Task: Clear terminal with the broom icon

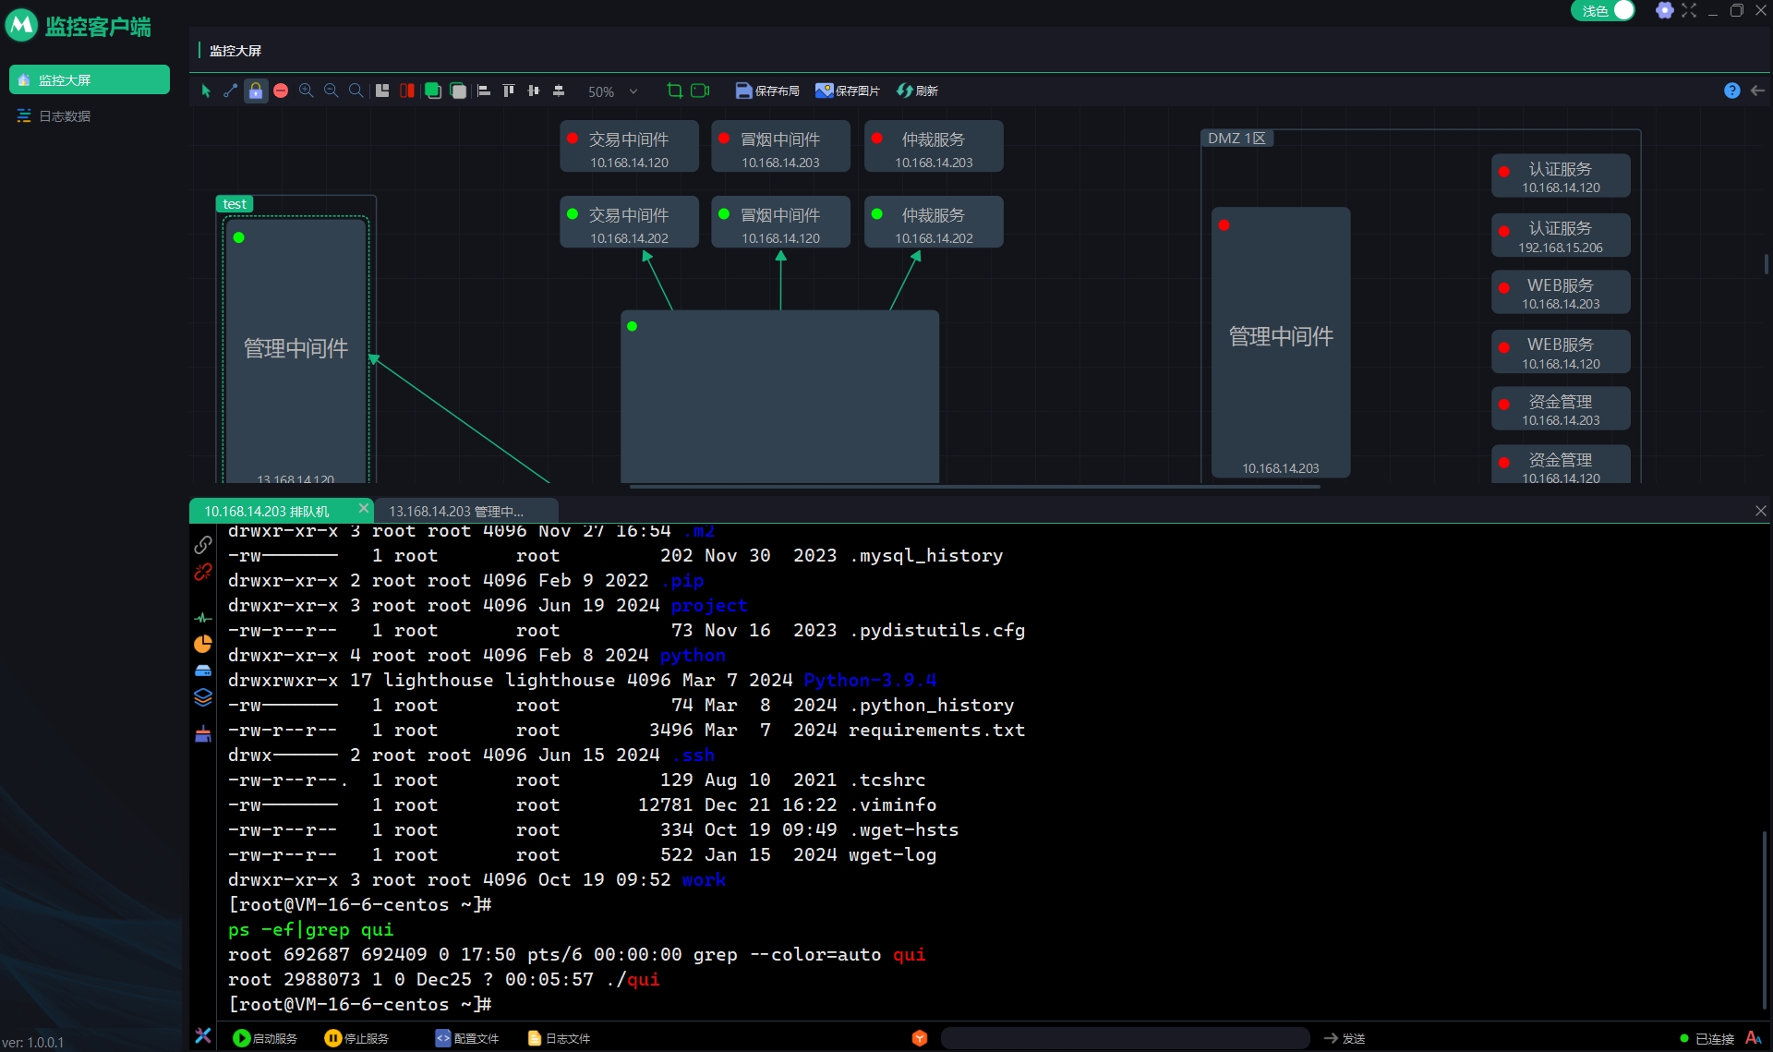Action: click(x=203, y=734)
